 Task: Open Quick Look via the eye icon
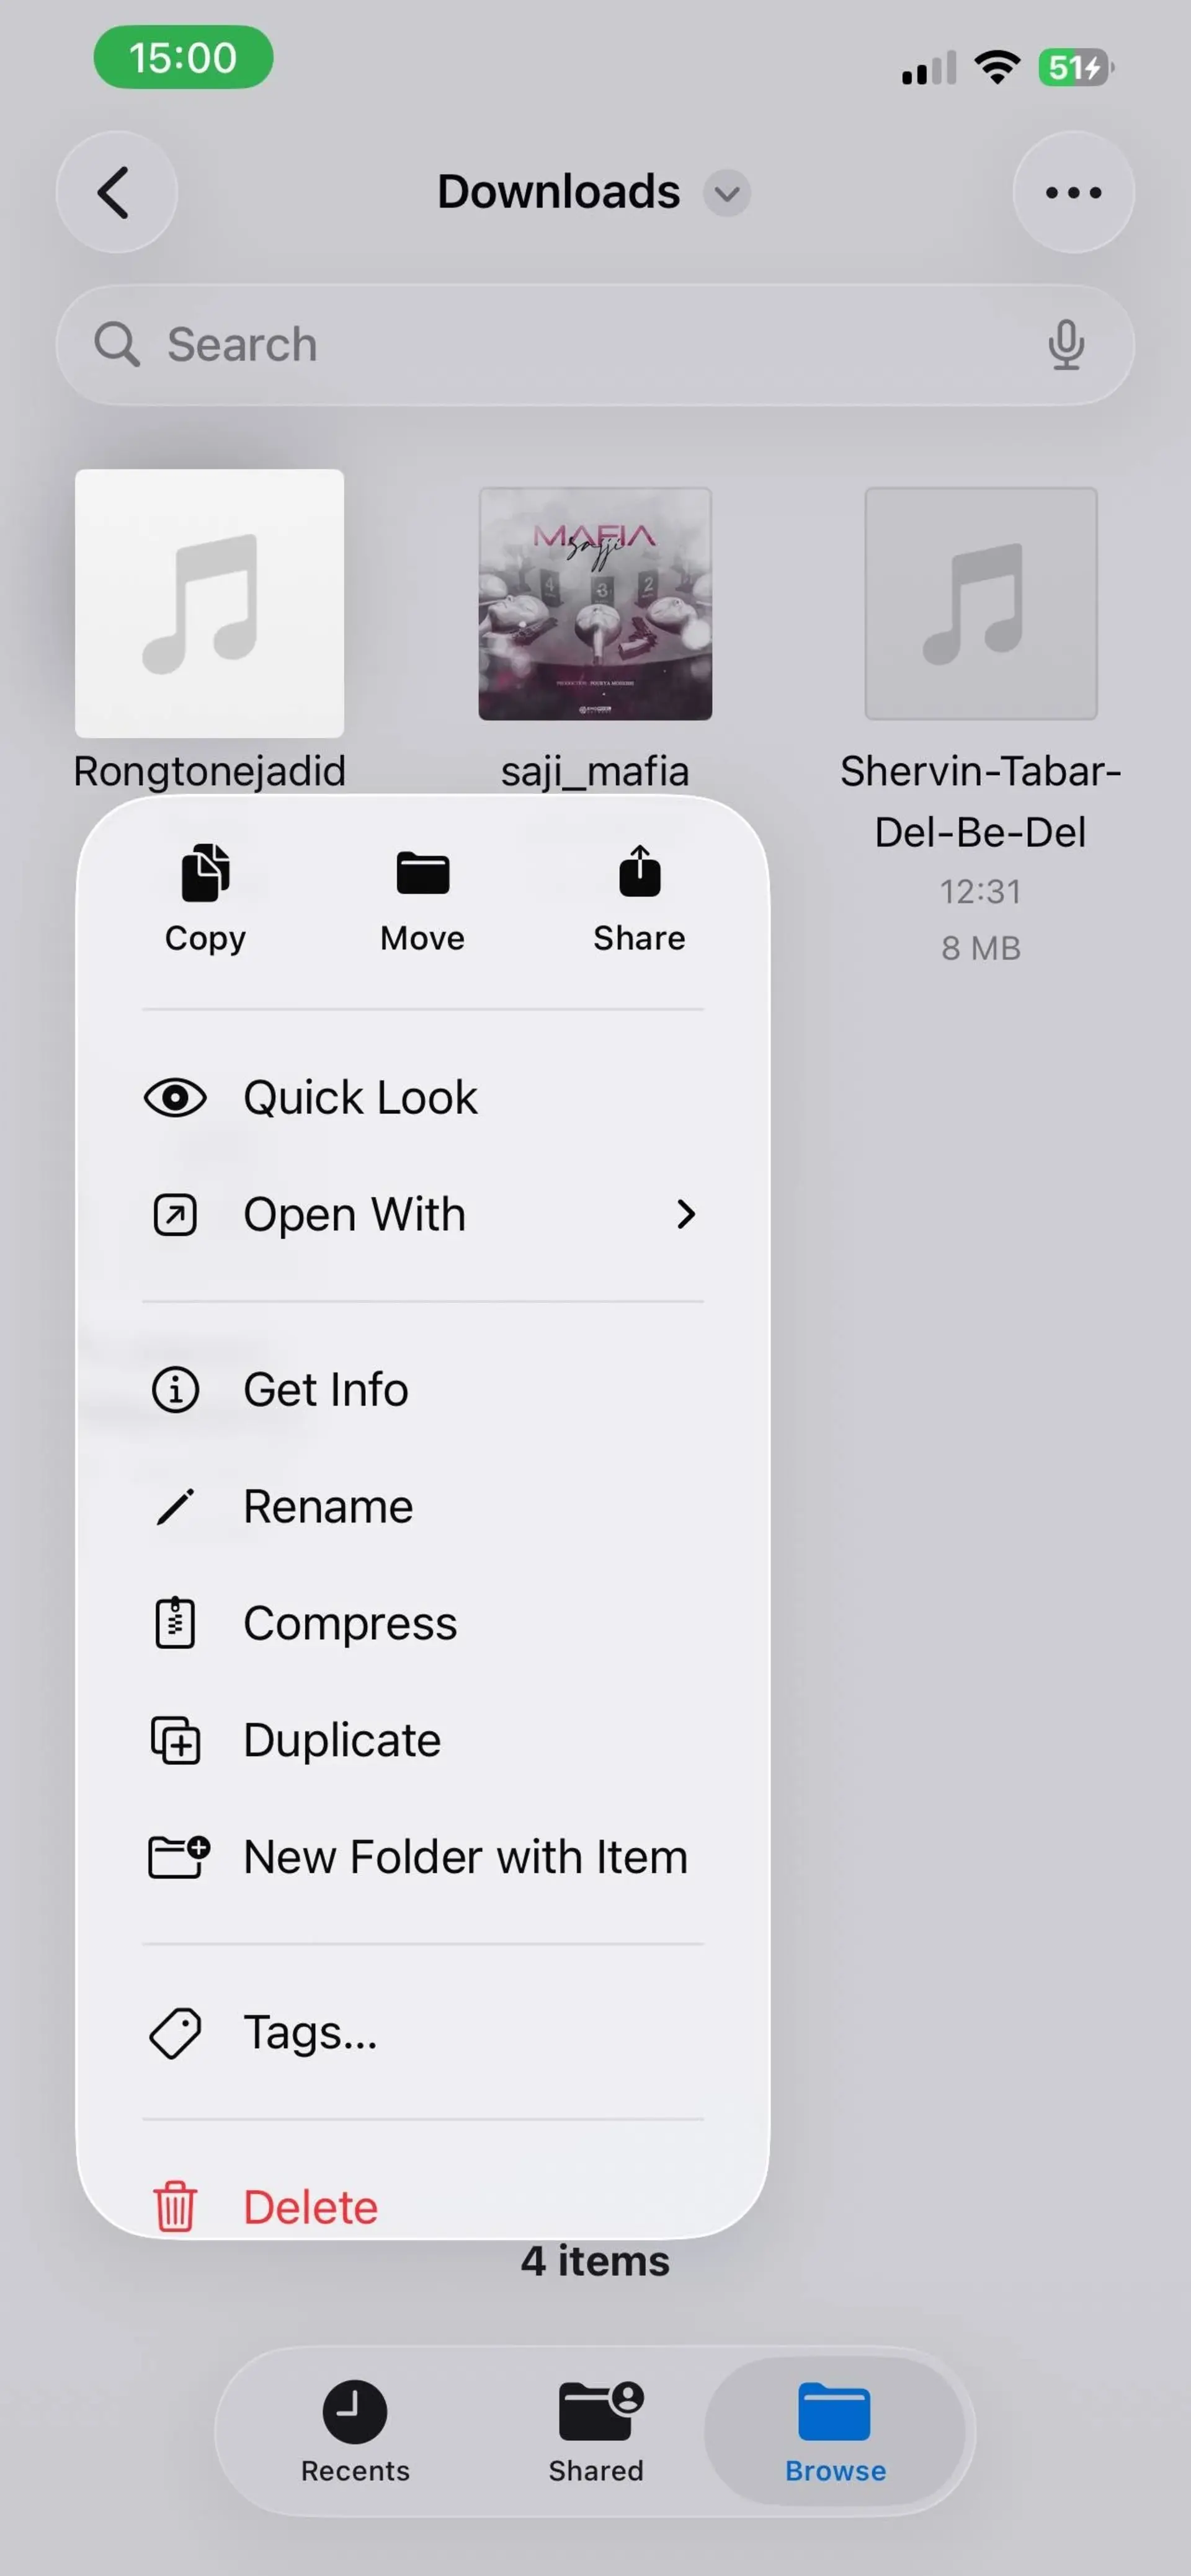pyautogui.click(x=175, y=1098)
